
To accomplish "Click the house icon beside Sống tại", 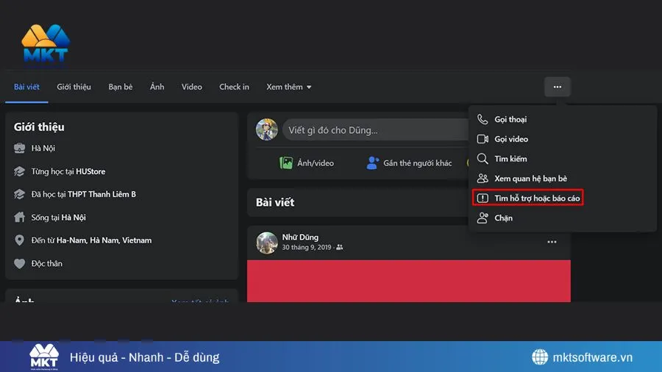I will point(19,217).
